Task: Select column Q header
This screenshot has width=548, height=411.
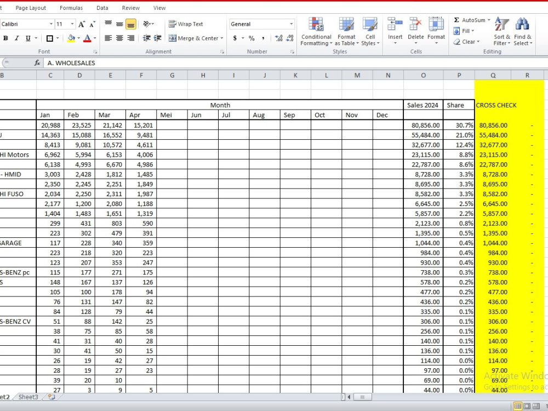Action: point(493,75)
